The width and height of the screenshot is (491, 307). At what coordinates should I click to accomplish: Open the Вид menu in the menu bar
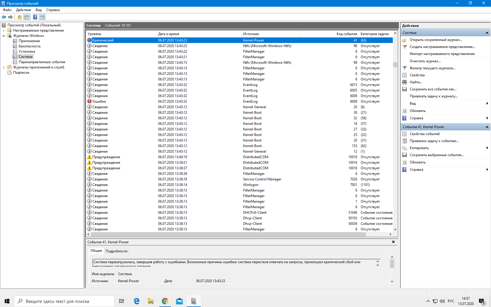point(39,10)
